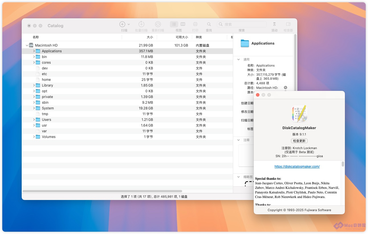Collapse the Macintosh HD disk tree
This screenshot has width=368, height=234.
pos(27,45)
